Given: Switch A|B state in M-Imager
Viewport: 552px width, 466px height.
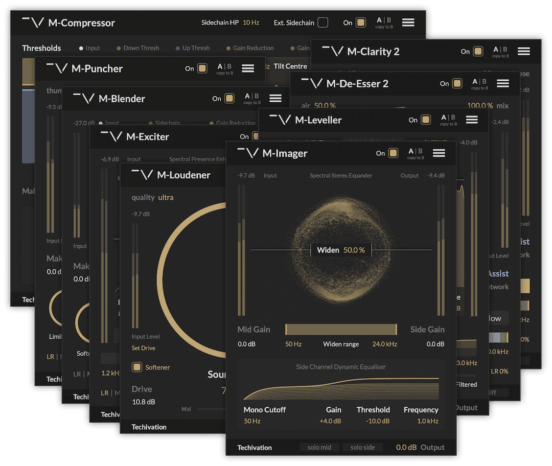Looking at the screenshot, I should [x=416, y=151].
